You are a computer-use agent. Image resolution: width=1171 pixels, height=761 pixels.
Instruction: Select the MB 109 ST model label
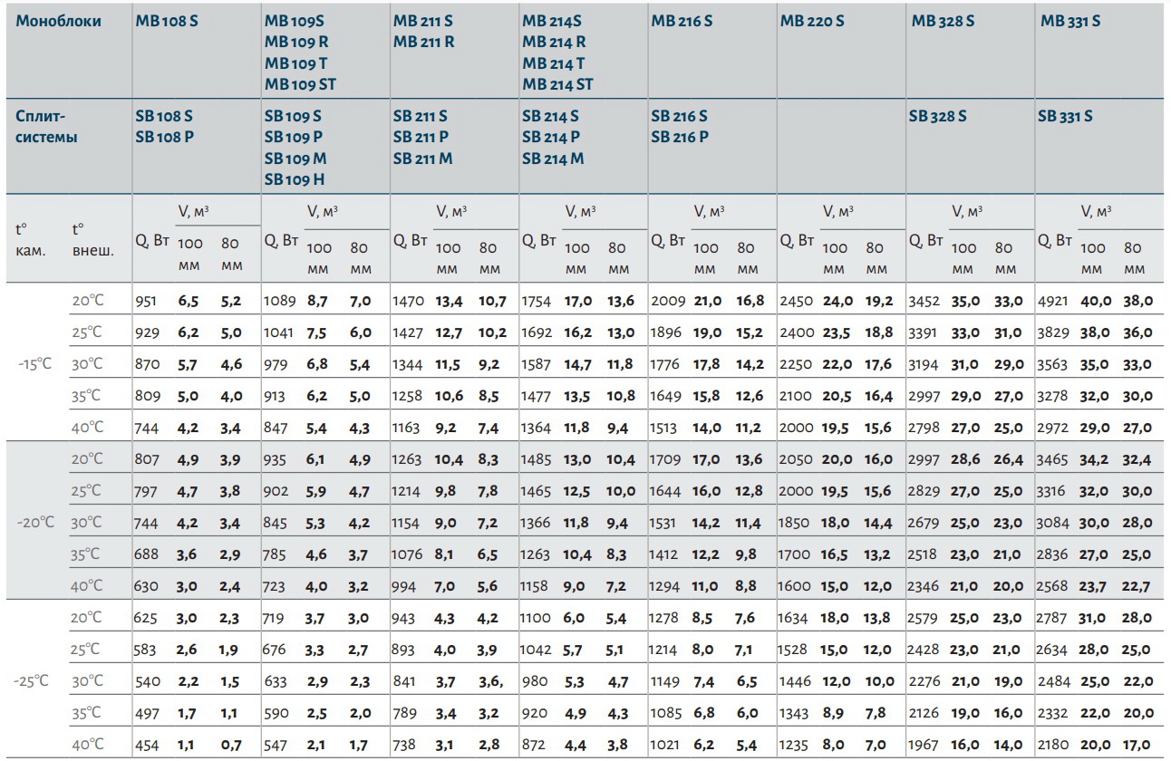point(301,85)
